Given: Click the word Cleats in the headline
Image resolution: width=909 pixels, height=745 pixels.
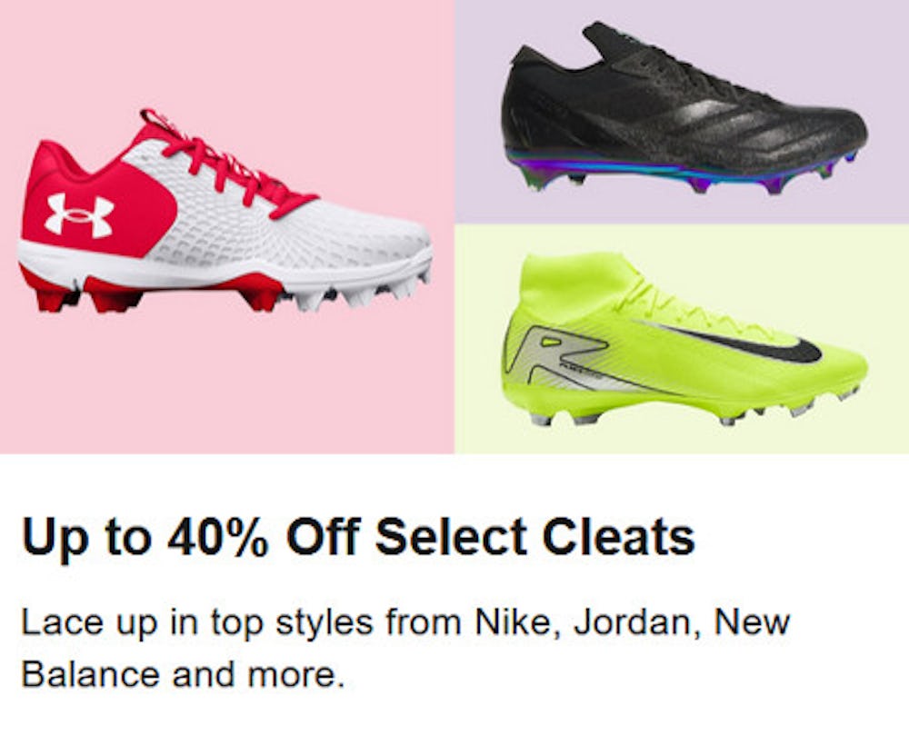Looking at the screenshot, I should [619, 538].
